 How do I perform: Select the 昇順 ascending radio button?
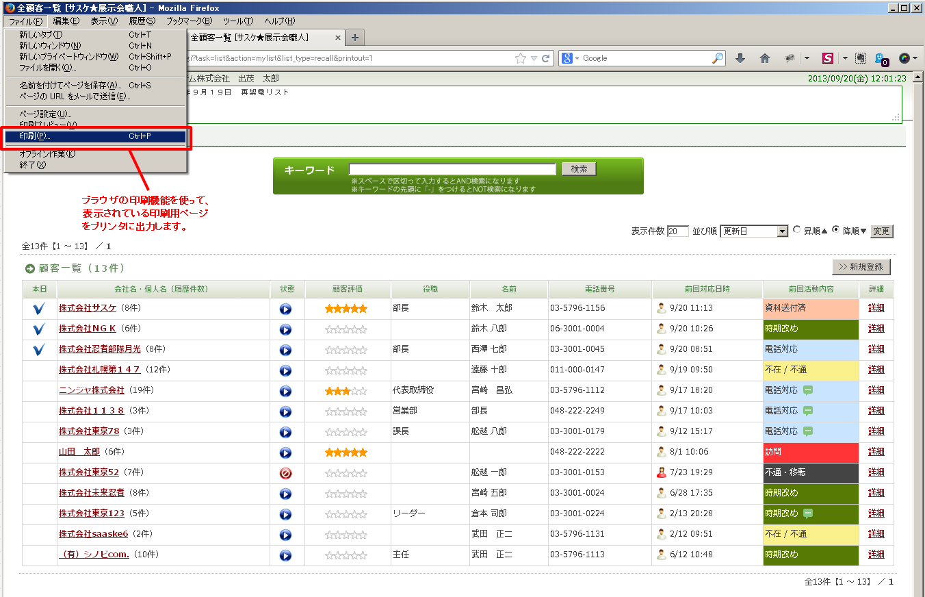point(796,230)
